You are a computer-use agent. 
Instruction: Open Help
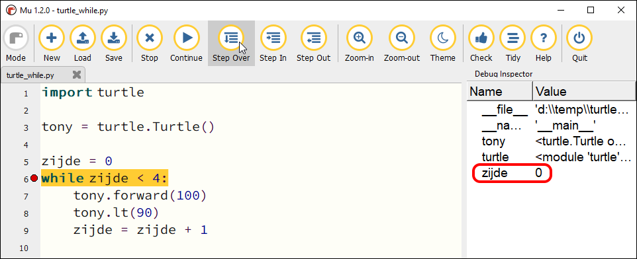click(544, 44)
